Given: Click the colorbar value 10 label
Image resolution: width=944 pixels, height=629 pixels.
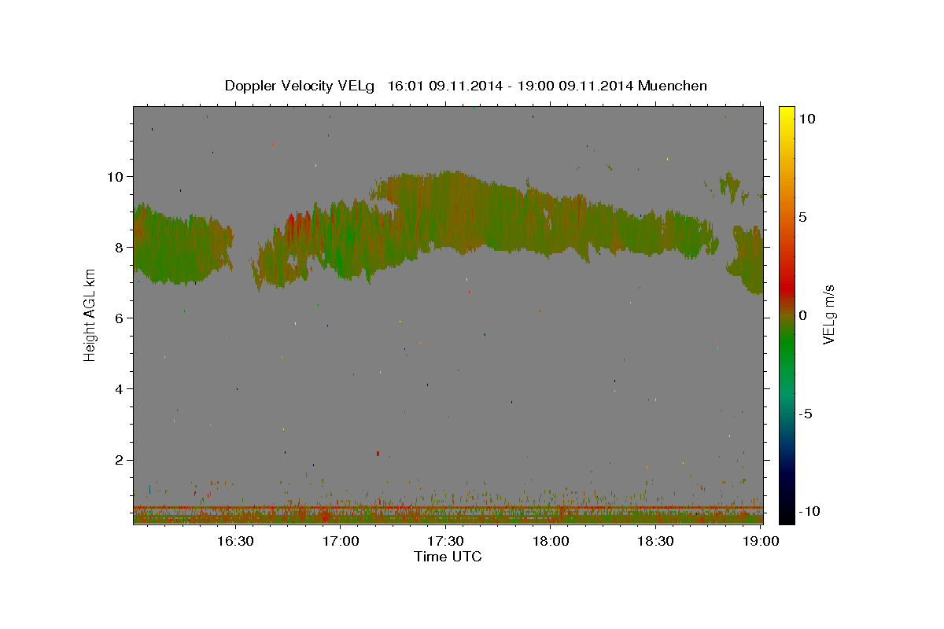Looking at the screenshot, I should click(x=807, y=119).
